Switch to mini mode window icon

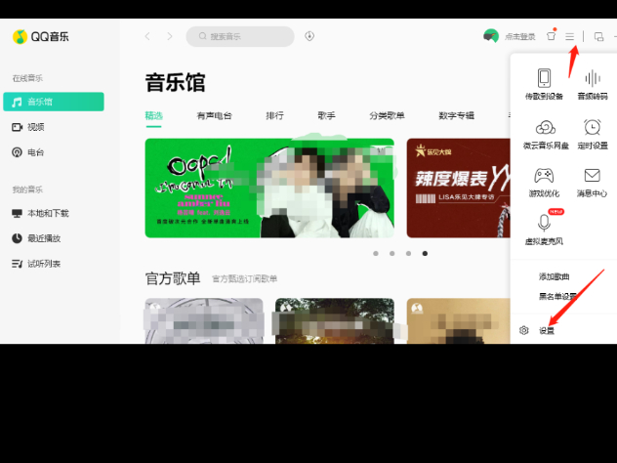click(598, 36)
